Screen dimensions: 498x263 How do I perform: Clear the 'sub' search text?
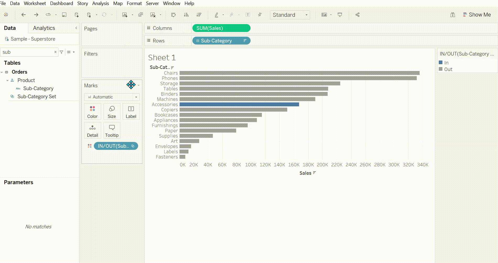[x=55, y=52]
